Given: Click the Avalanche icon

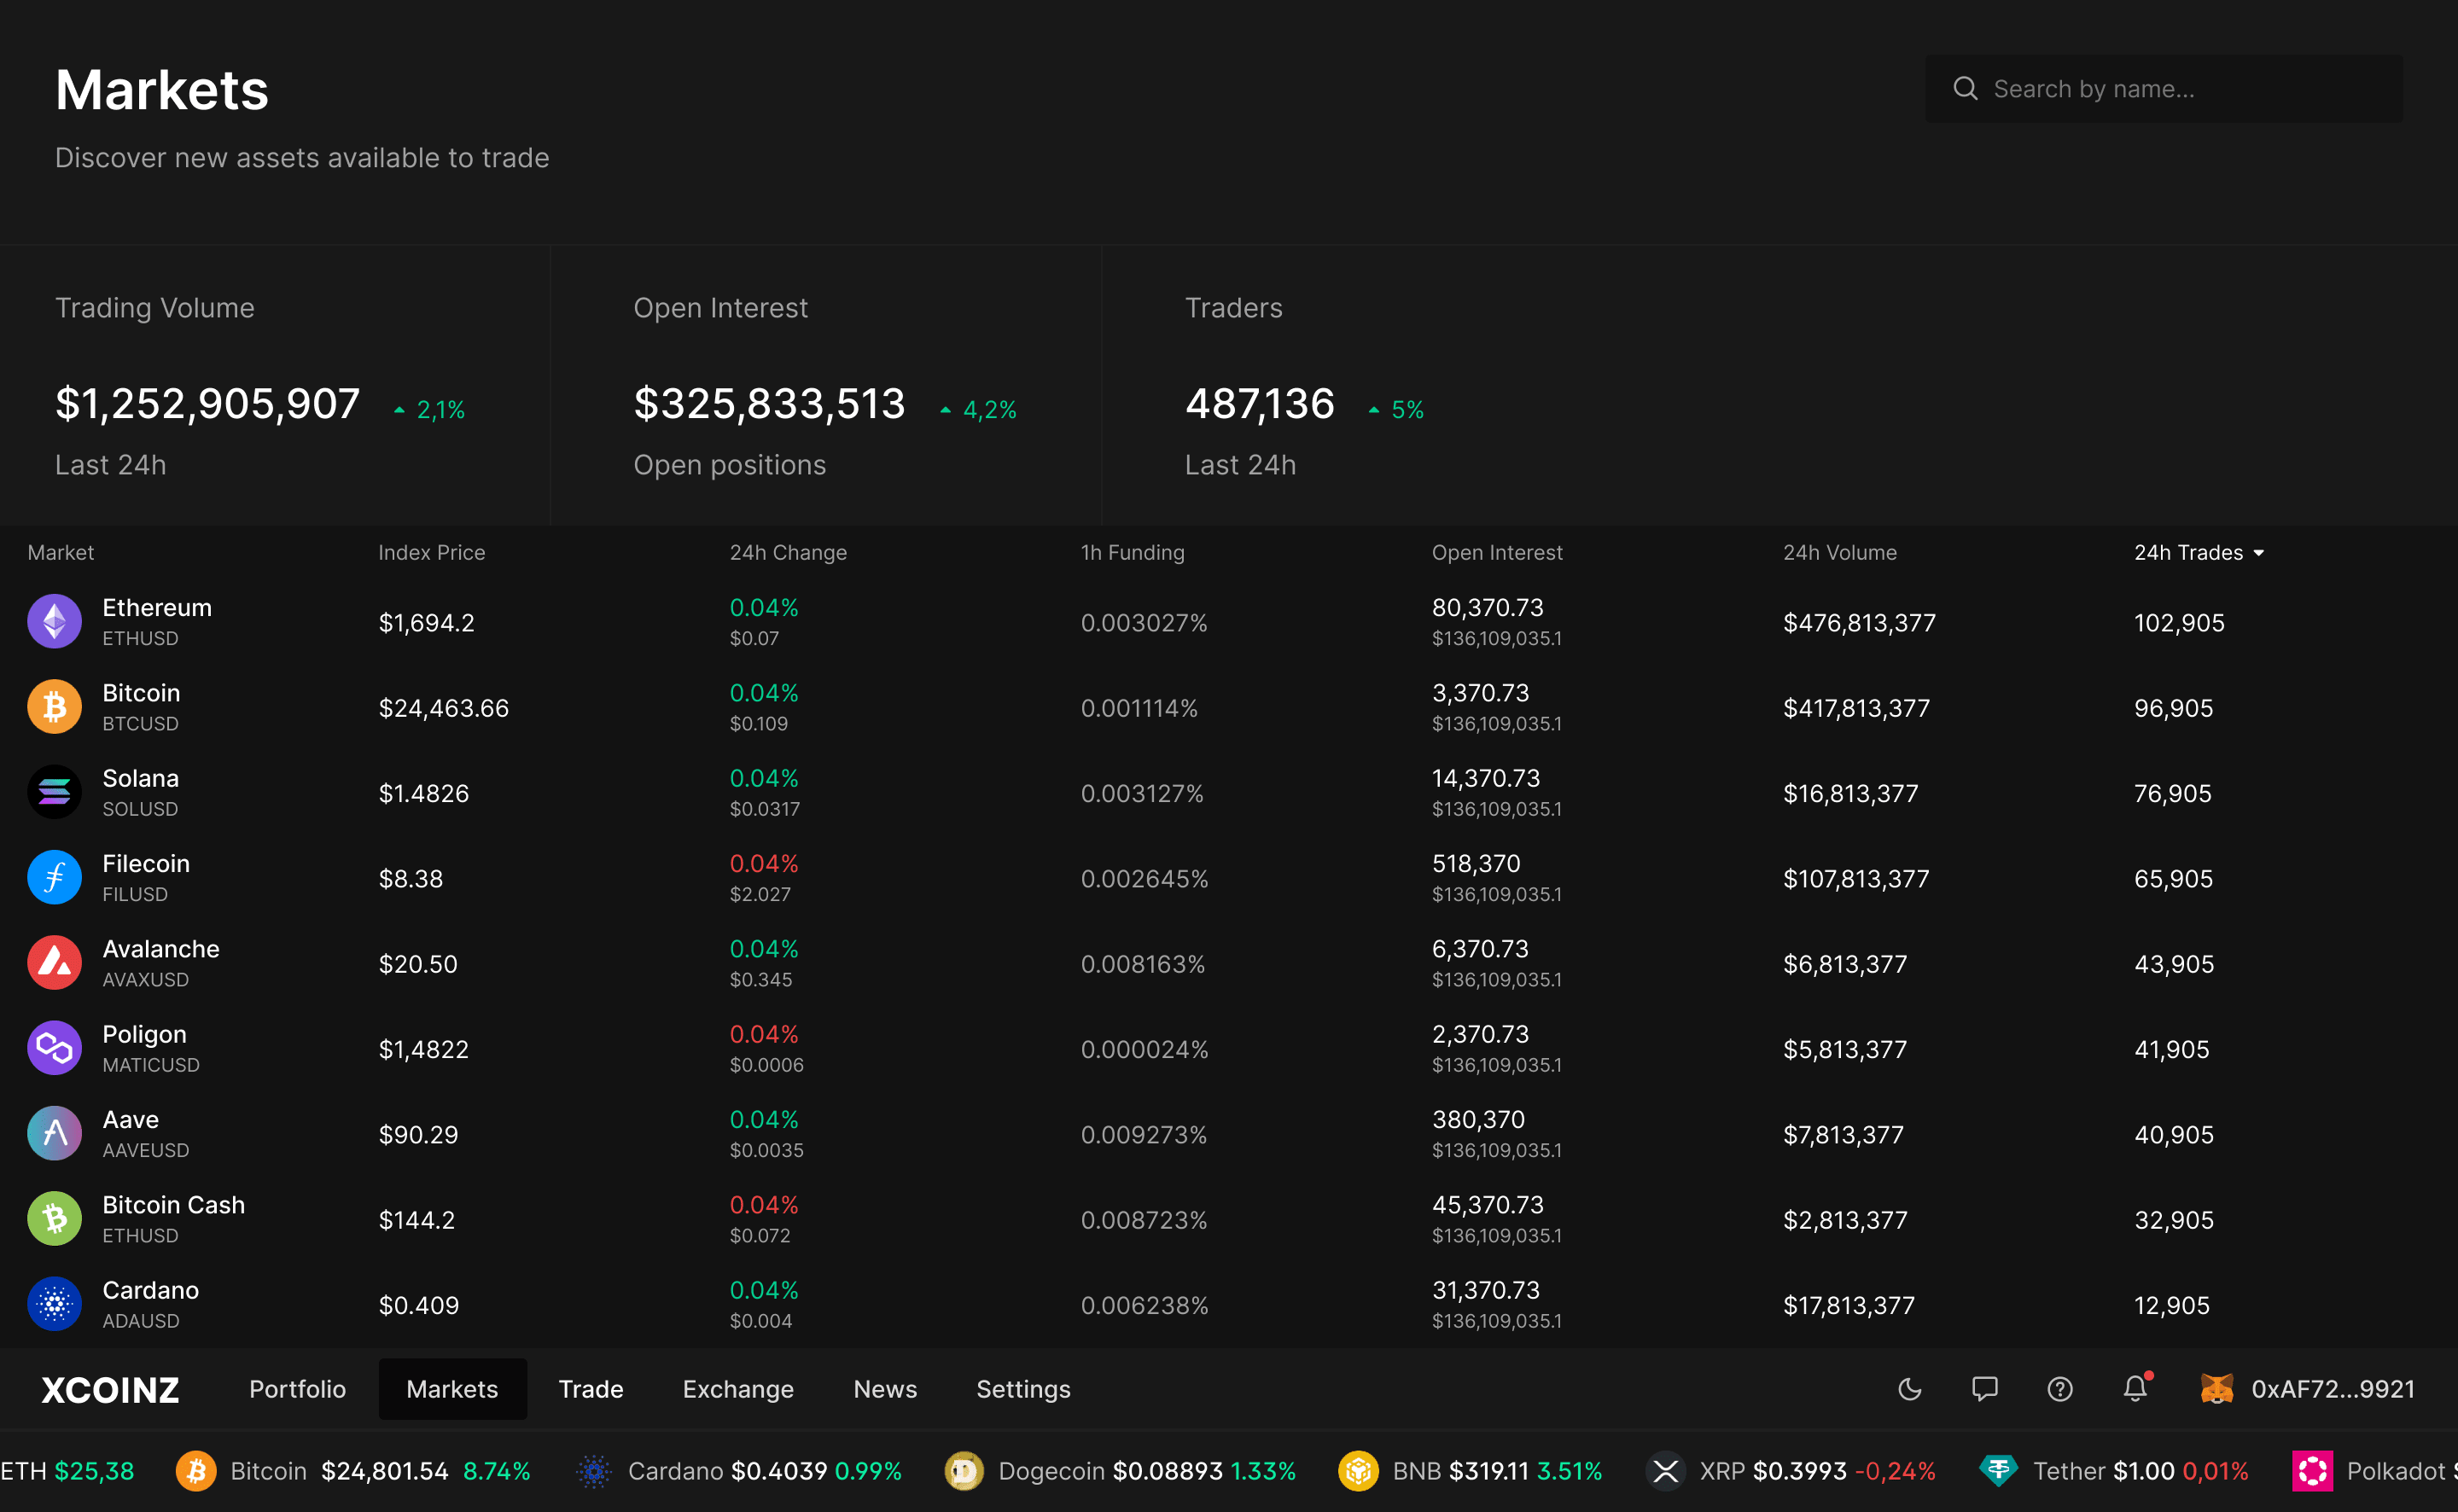Looking at the screenshot, I should point(54,962).
